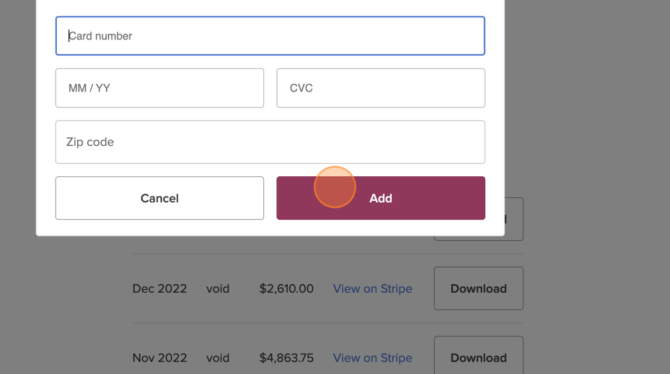This screenshot has height=374, width=670.
Task: Click the Nov 2022 date label
Action: pos(159,358)
